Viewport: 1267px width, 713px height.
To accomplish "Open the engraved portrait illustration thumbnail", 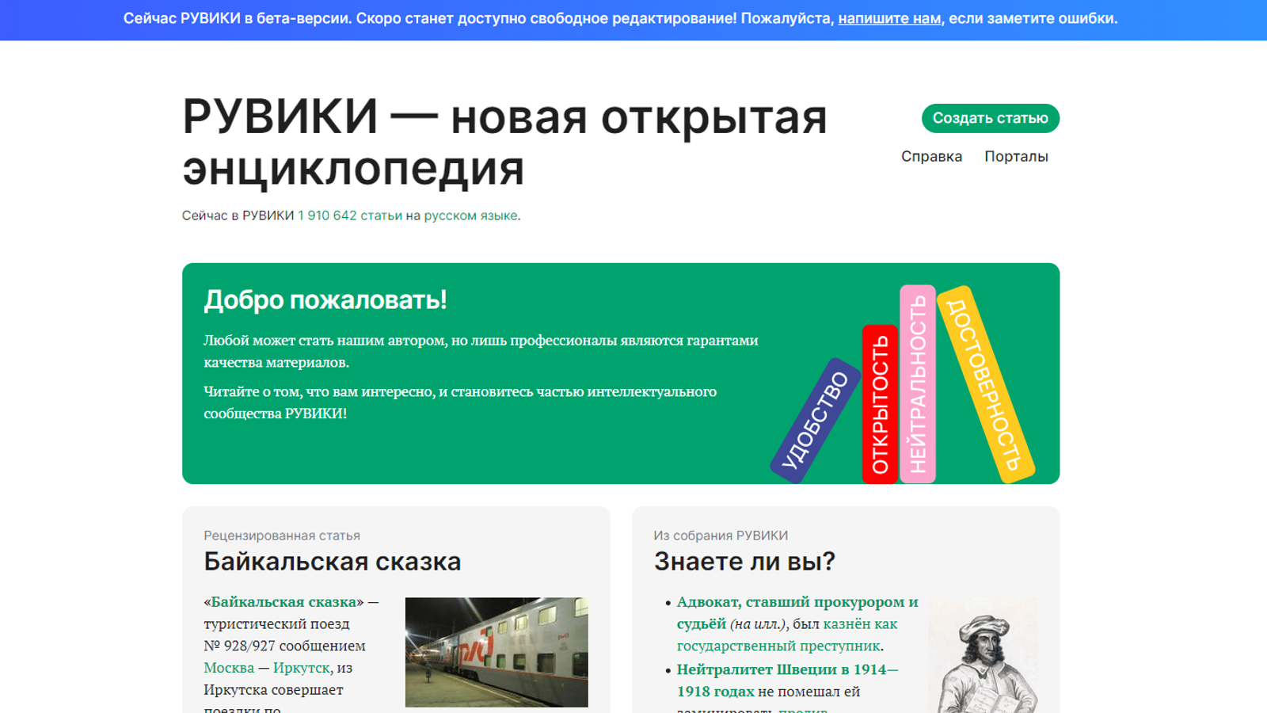I will [x=983, y=656].
